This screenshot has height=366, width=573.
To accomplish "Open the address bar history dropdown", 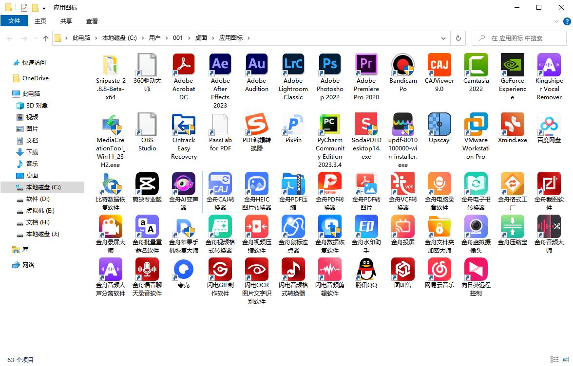I will click(x=443, y=38).
